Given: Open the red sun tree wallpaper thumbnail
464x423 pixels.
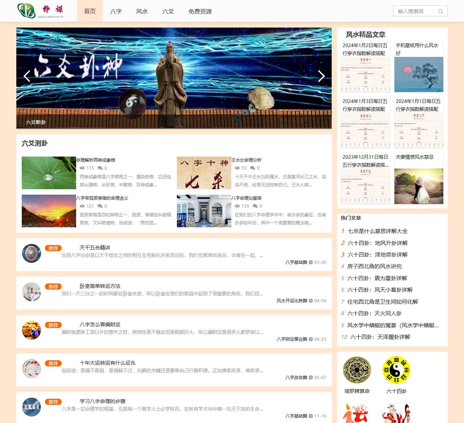Looking at the screenshot, I should tap(419, 74).
